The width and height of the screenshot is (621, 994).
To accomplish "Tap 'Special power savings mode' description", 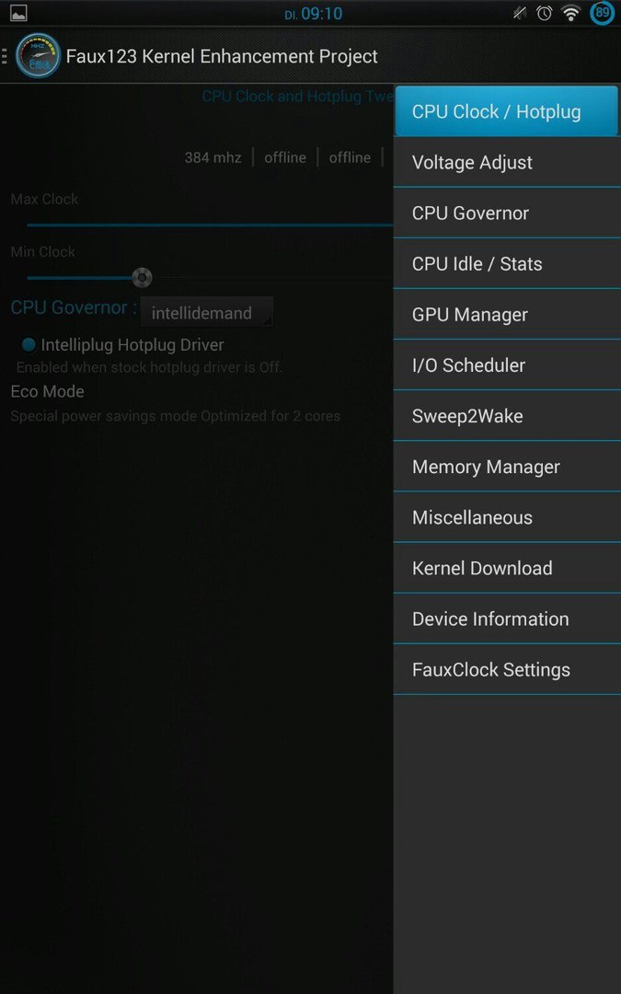I will coord(176,416).
